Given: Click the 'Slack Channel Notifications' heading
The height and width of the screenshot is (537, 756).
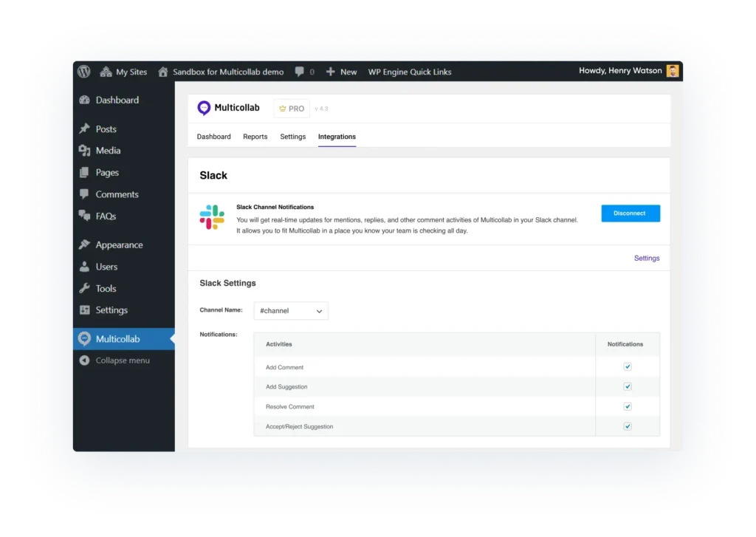Looking at the screenshot, I should pyautogui.click(x=275, y=207).
